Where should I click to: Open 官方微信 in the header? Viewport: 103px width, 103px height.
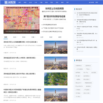click(91, 3)
